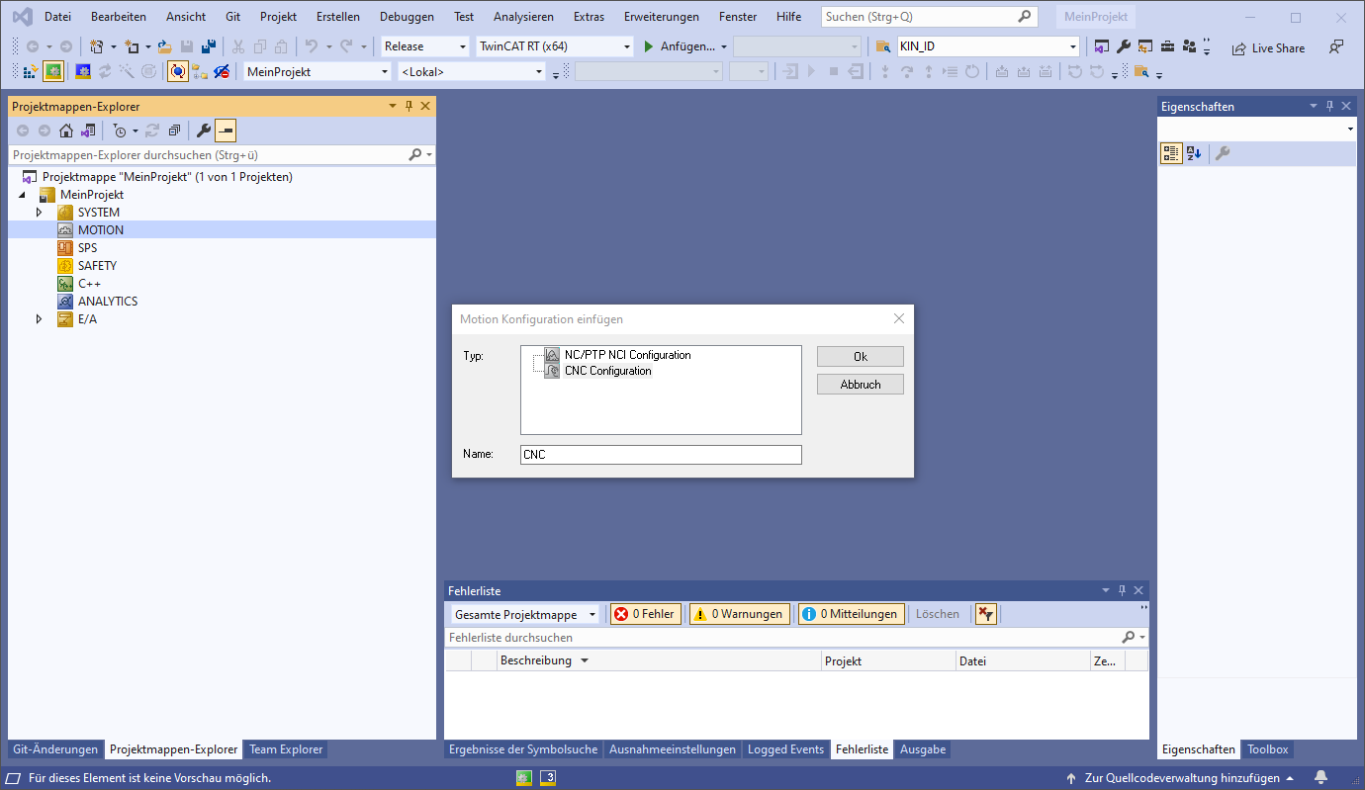Toggle the 0 Warnungen filter button
The height and width of the screenshot is (790, 1365).
(x=740, y=614)
